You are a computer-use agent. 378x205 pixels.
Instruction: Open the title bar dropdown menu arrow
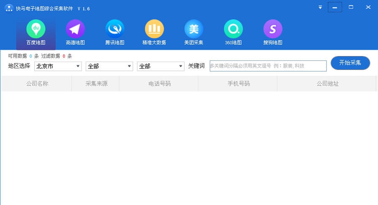tap(320, 7)
